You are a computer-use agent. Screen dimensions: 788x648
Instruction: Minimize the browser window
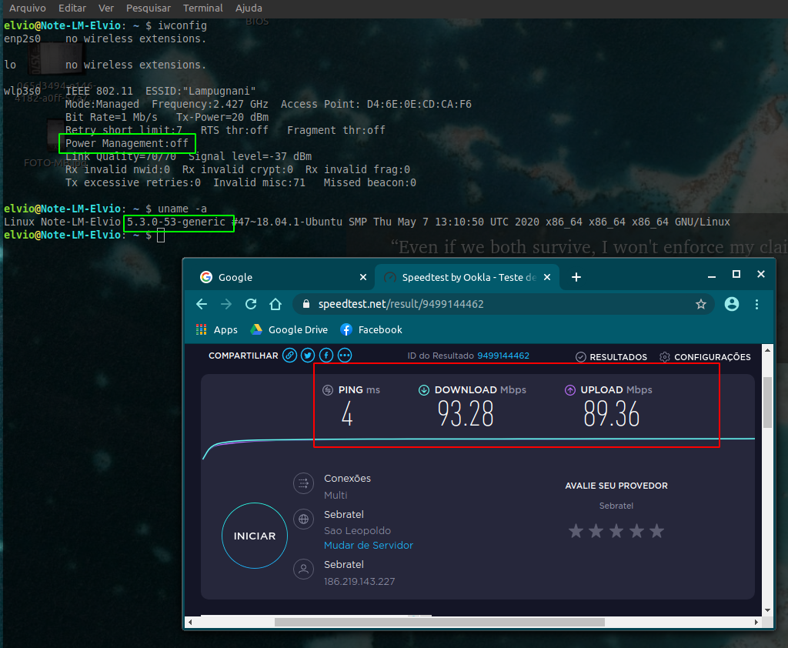point(712,276)
